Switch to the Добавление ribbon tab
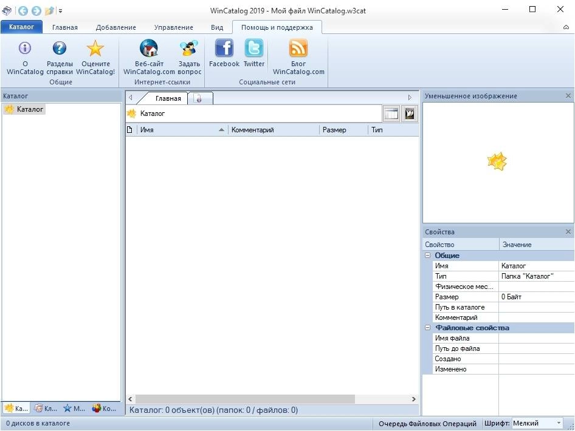Viewport: 575px width, 431px height. coord(115,27)
